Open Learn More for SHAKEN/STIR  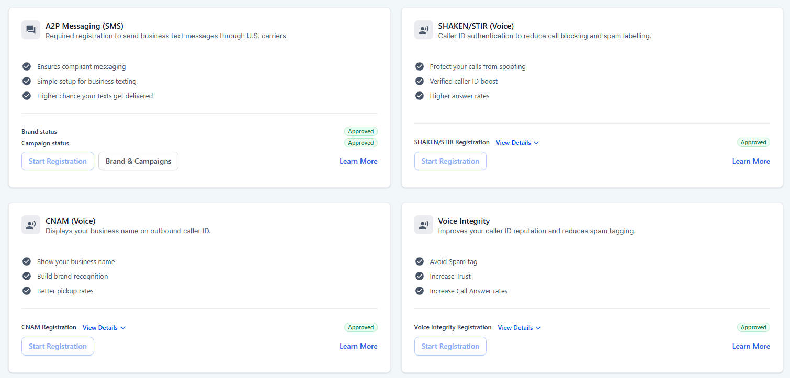pos(751,161)
